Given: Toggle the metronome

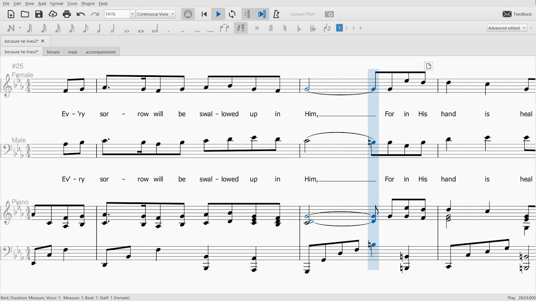Looking at the screenshot, I should tap(276, 14).
